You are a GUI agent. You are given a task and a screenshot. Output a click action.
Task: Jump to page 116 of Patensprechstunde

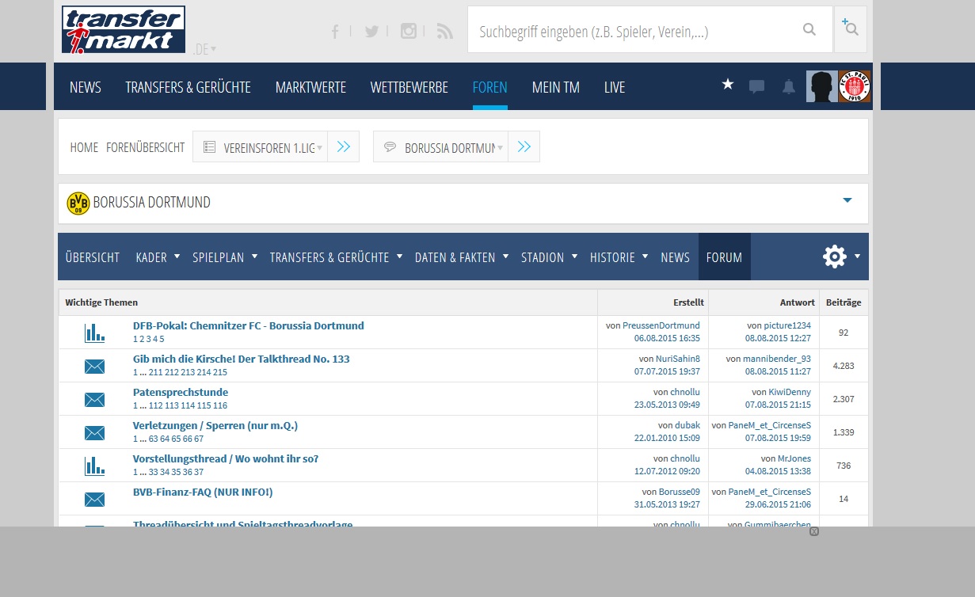[x=220, y=405]
